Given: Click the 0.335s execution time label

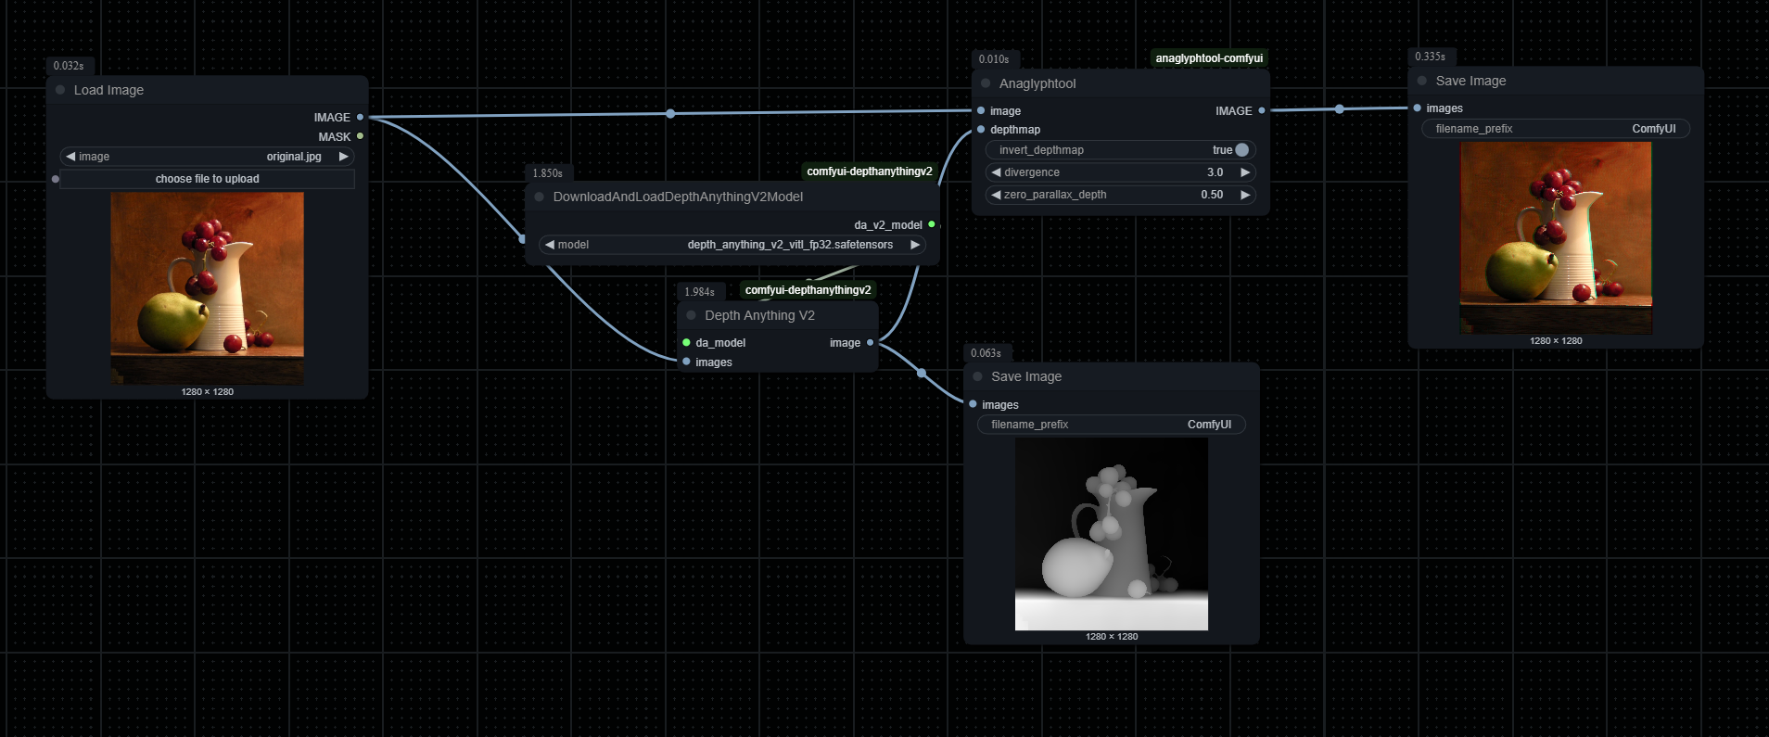Looking at the screenshot, I should point(1430,57).
